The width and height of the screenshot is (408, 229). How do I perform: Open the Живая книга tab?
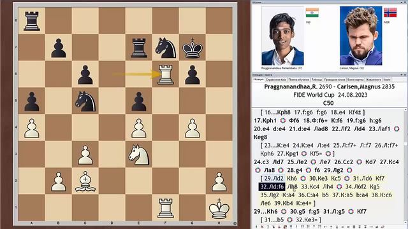click(374, 80)
